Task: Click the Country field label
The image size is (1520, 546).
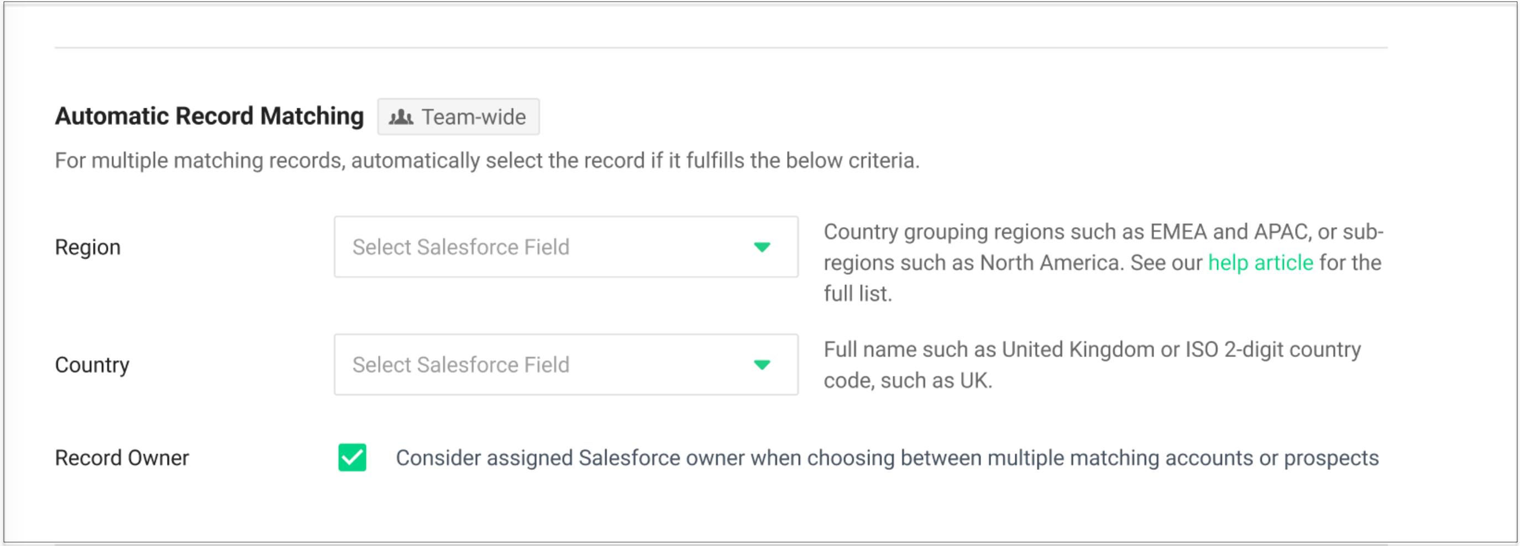Action: click(x=92, y=365)
